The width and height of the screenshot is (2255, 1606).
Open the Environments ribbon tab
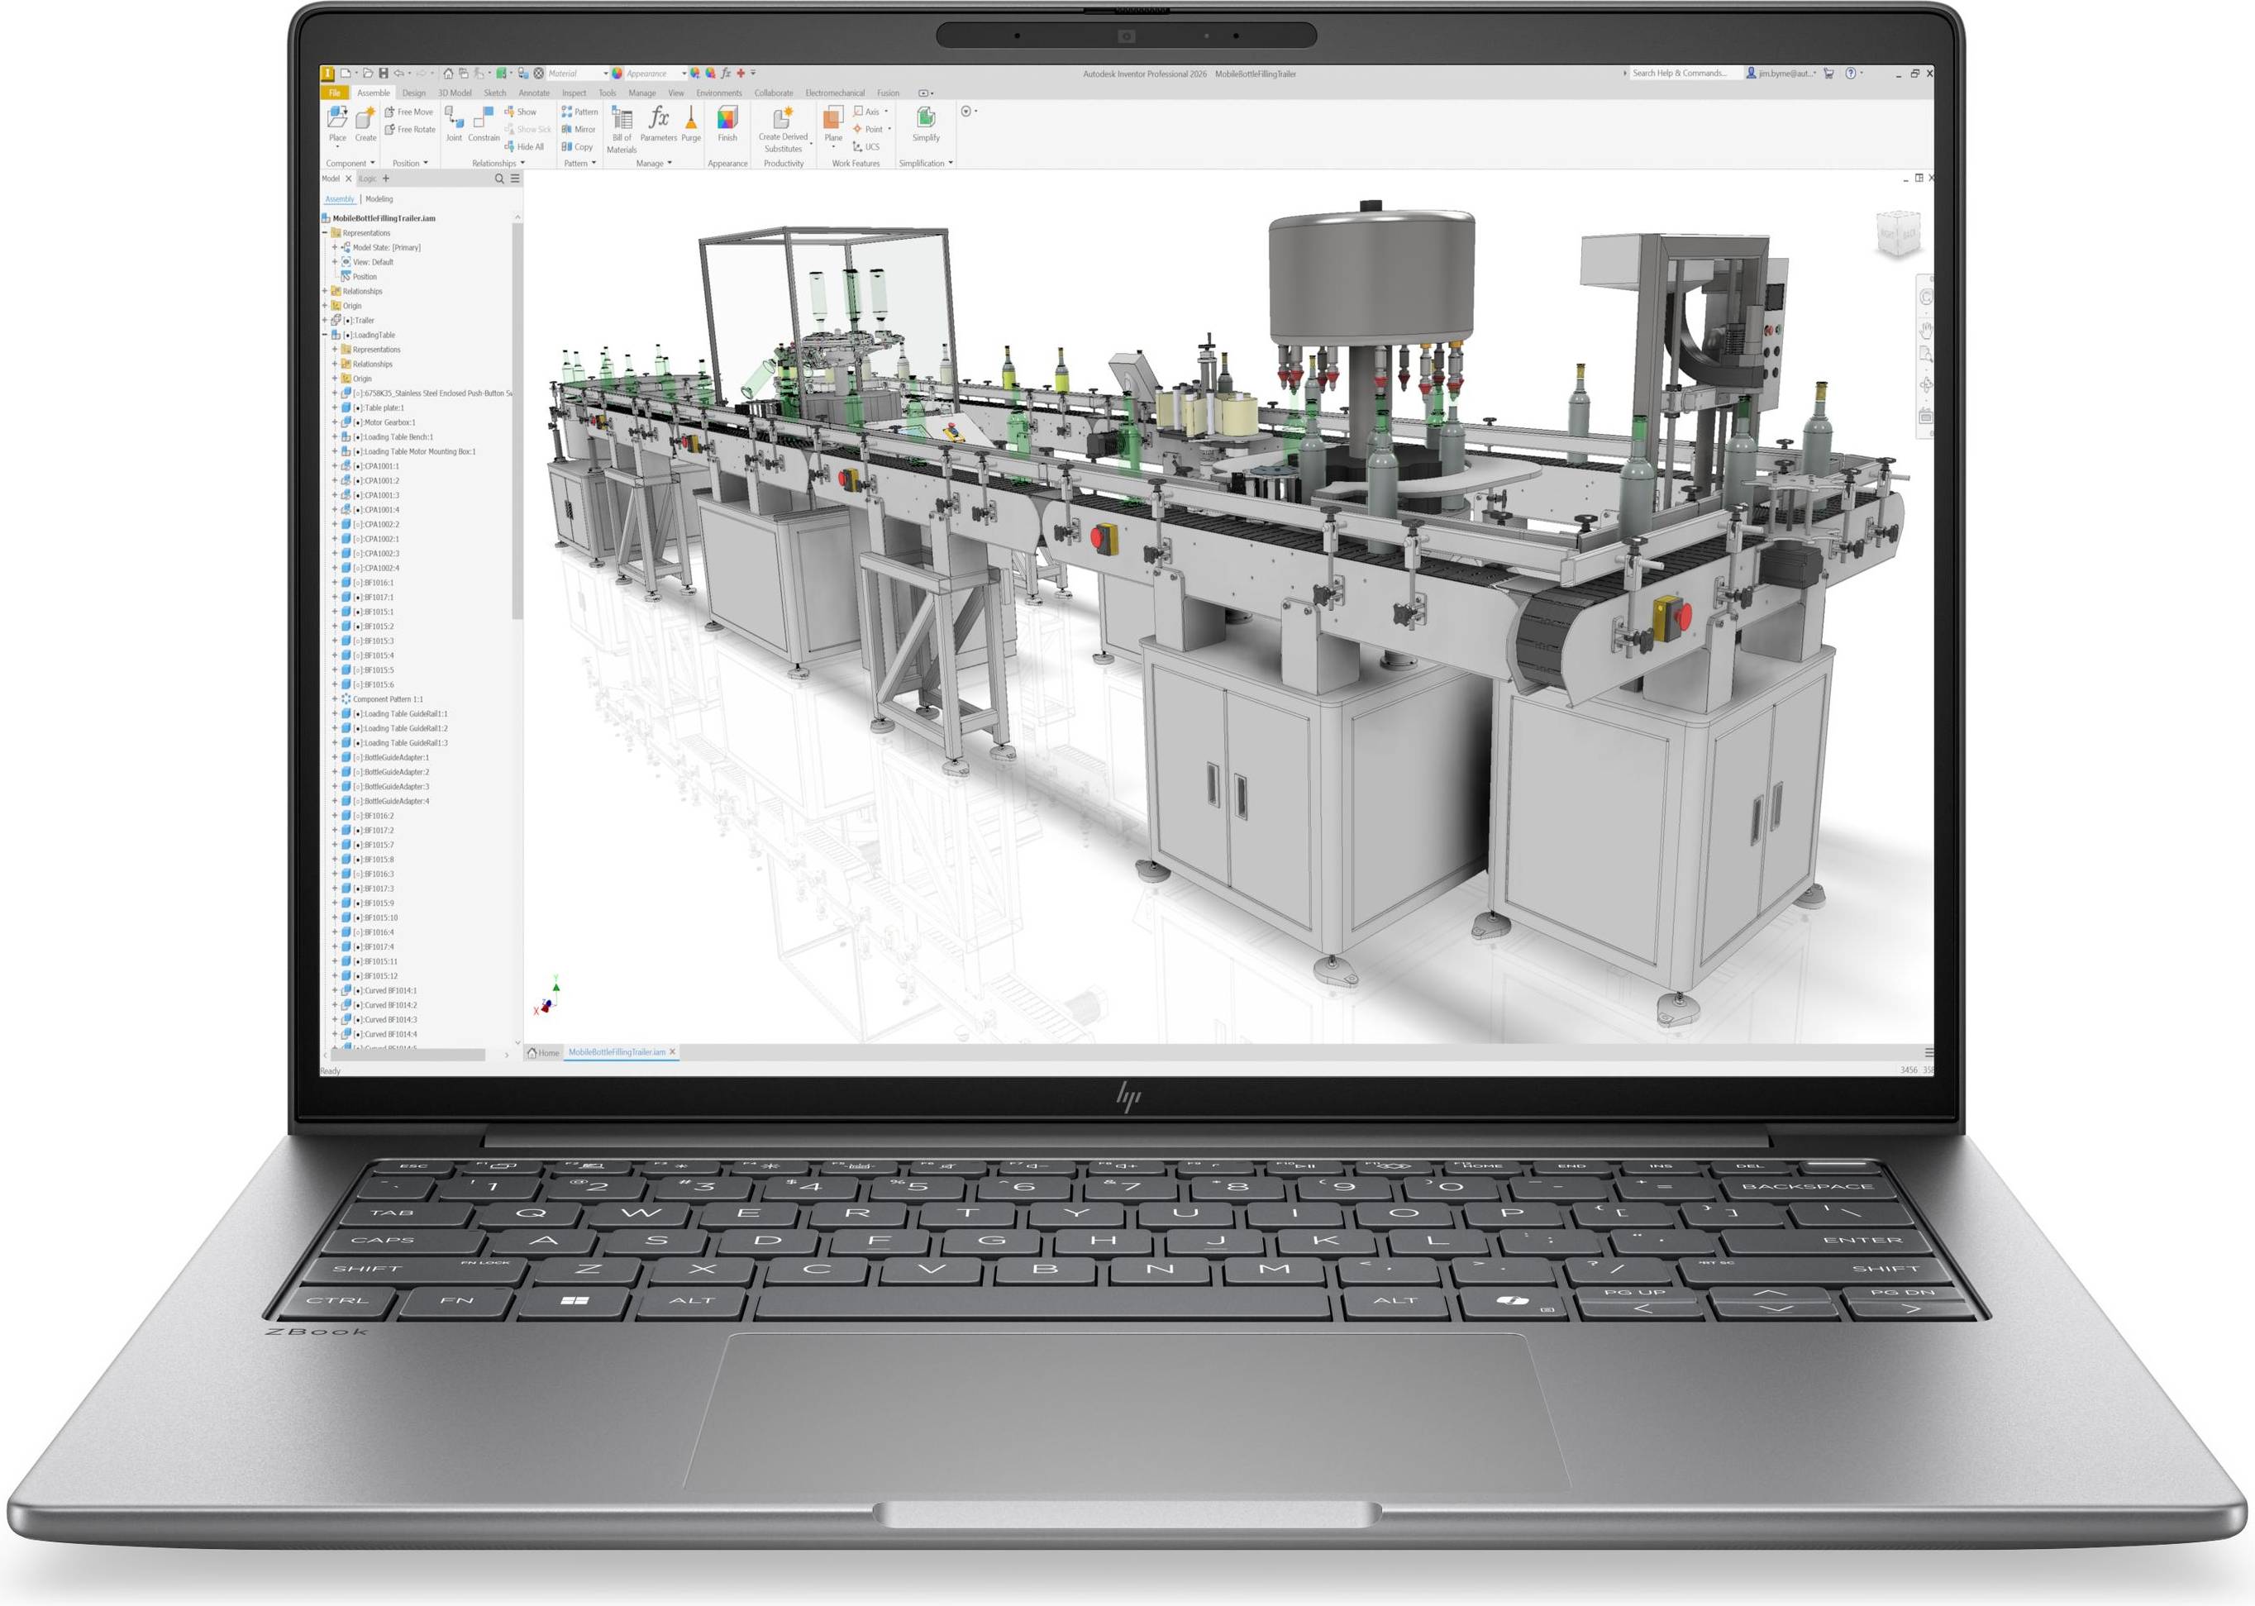tap(719, 93)
